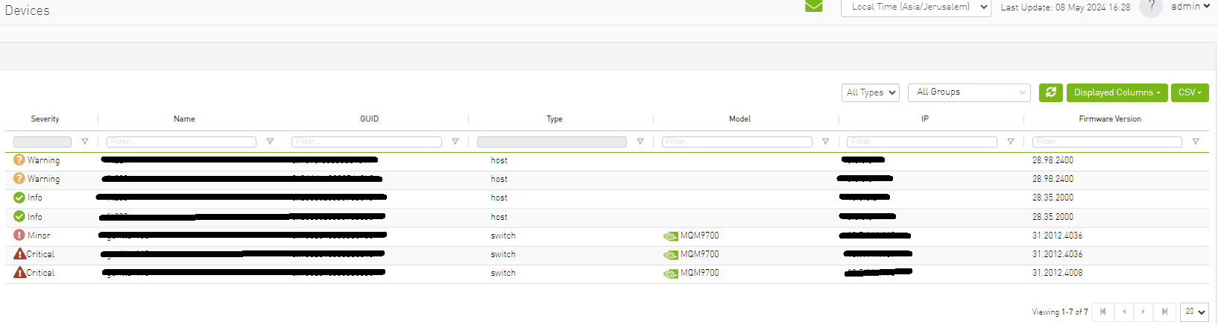Select the first Critical switch row
This screenshot has height=325, width=1218.
(x=607, y=254)
